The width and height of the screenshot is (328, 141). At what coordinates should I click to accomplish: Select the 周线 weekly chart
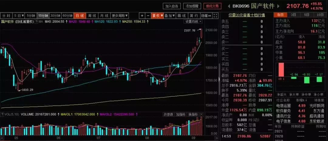pyautogui.click(x=92, y=16)
